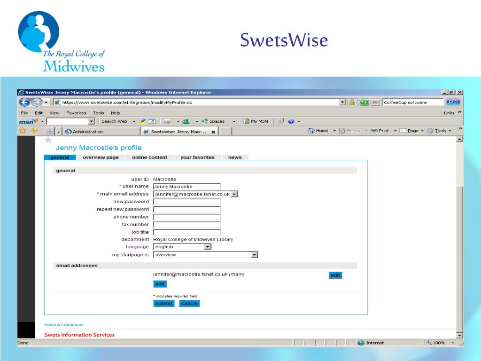Click the Search Web button
Screen dimensions: 481x361
[x=114, y=121]
